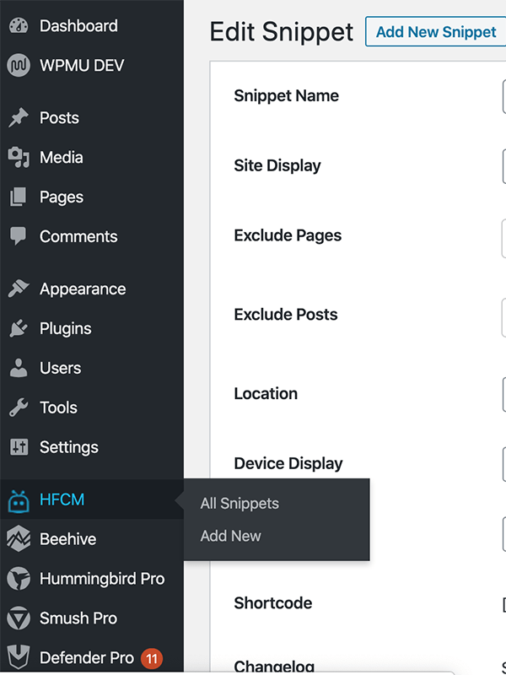Click the Posts pushpin icon

[19, 118]
